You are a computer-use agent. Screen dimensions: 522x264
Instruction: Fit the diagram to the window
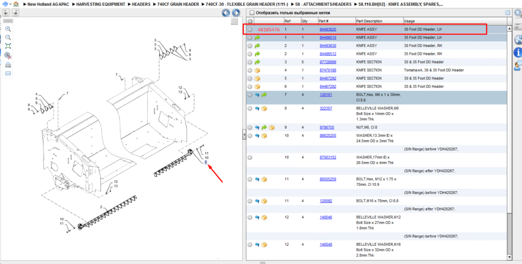(x=8, y=46)
